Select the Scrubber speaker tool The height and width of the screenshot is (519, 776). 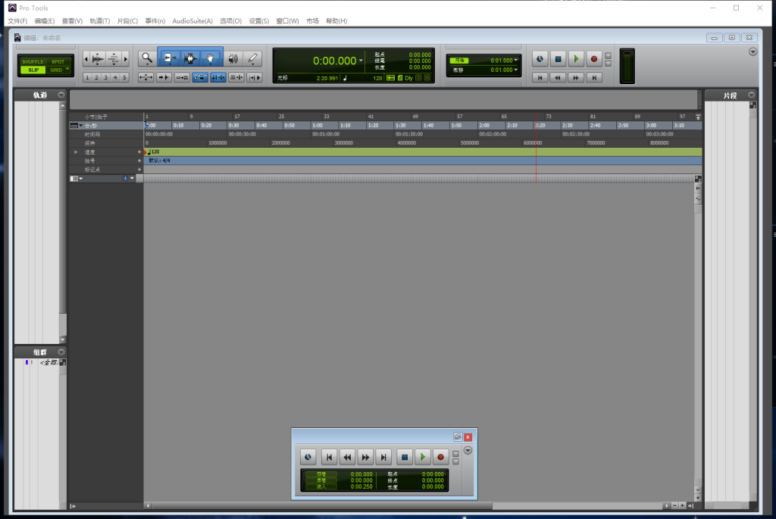(233, 58)
